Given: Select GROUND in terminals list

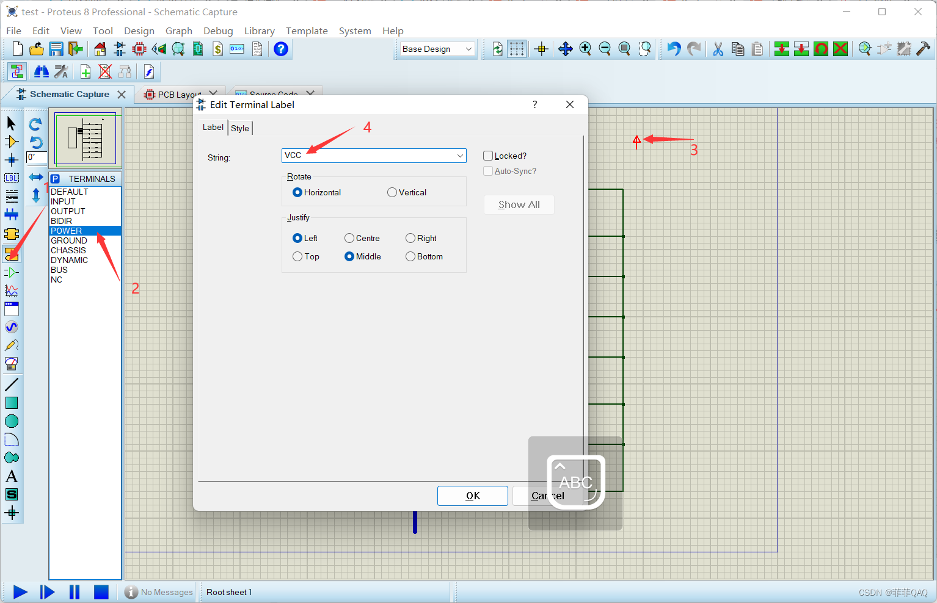Looking at the screenshot, I should coord(85,240).
